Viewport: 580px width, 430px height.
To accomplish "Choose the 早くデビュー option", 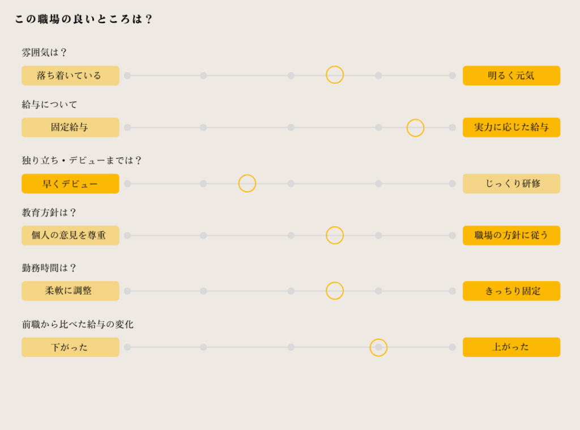I will point(70,184).
